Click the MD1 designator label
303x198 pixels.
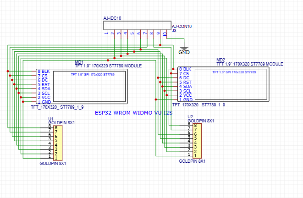point(79,62)
